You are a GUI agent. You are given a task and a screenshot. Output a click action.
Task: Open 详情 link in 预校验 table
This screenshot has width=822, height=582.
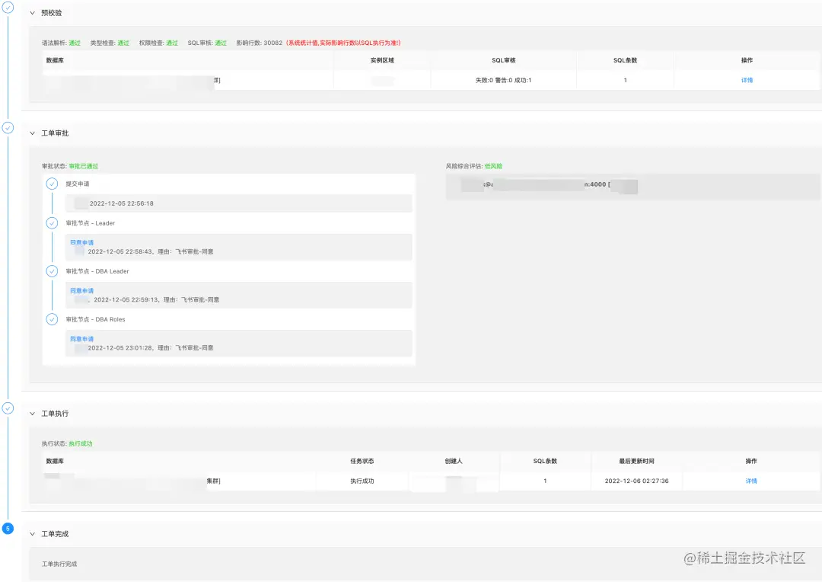point(747,80)
